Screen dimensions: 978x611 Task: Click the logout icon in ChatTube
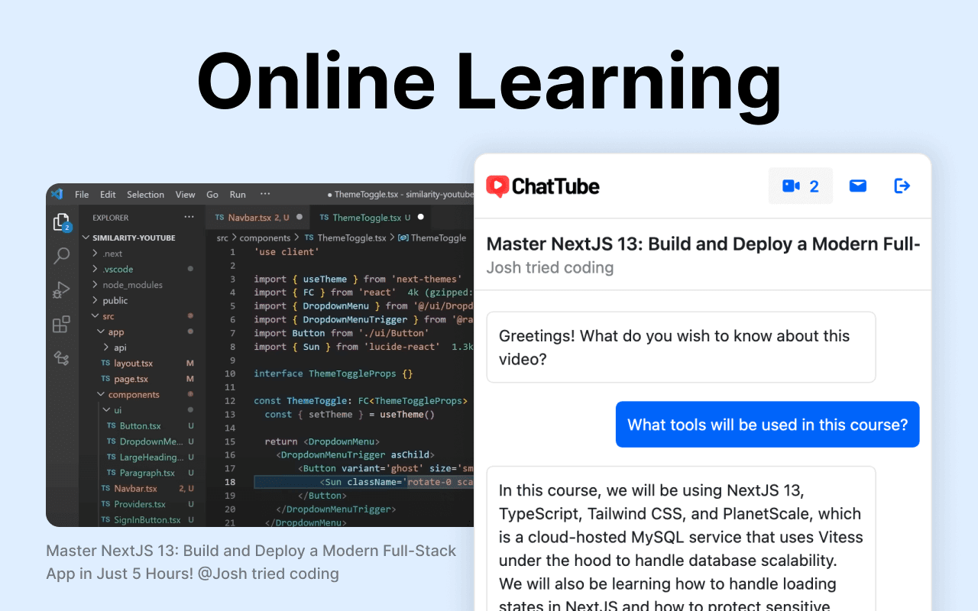[902, 186]
